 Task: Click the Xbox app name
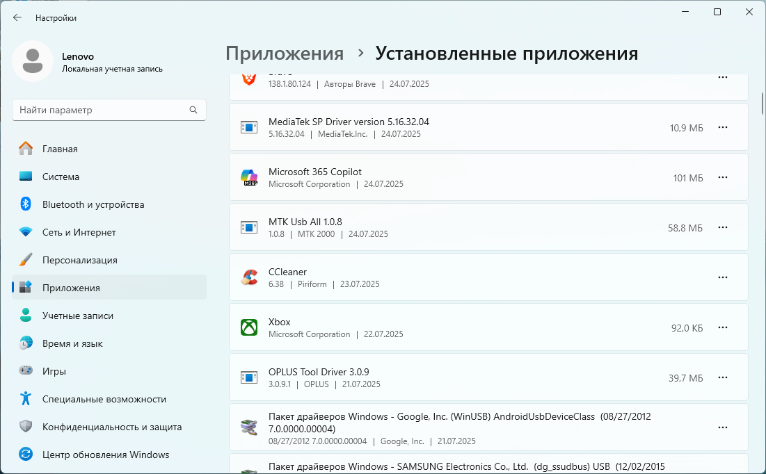(x=280, y=322)
